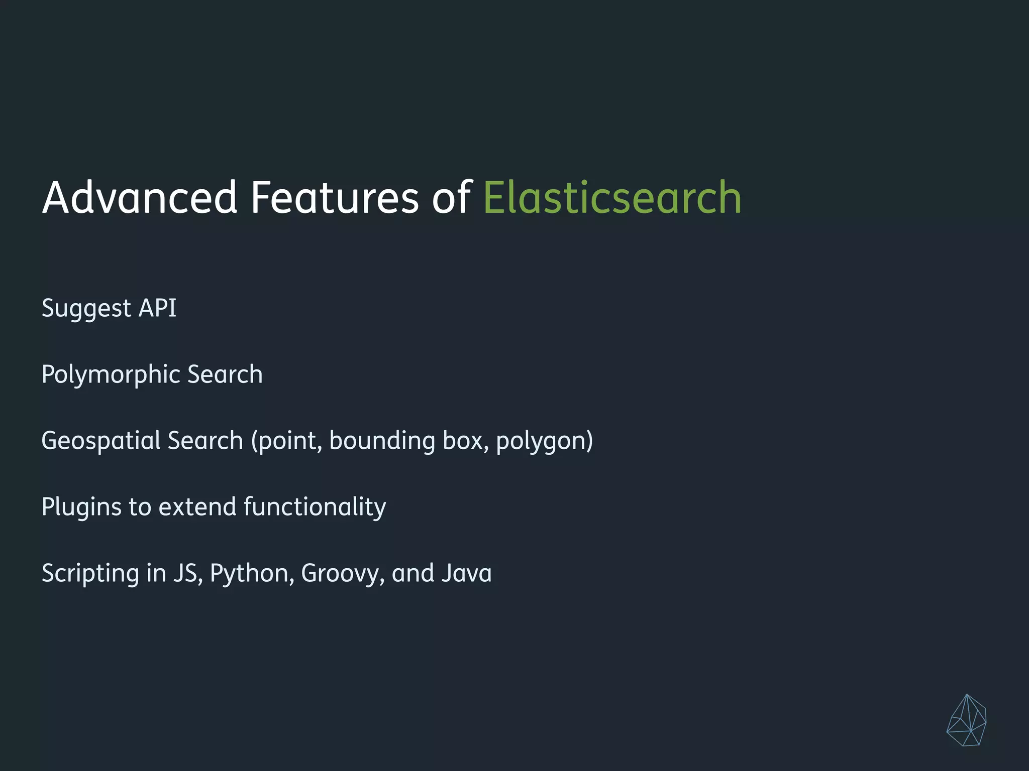The image size is (1029, 771).
Task: Click the word 'functionality' in Plugins line
Action: point(315,507)
